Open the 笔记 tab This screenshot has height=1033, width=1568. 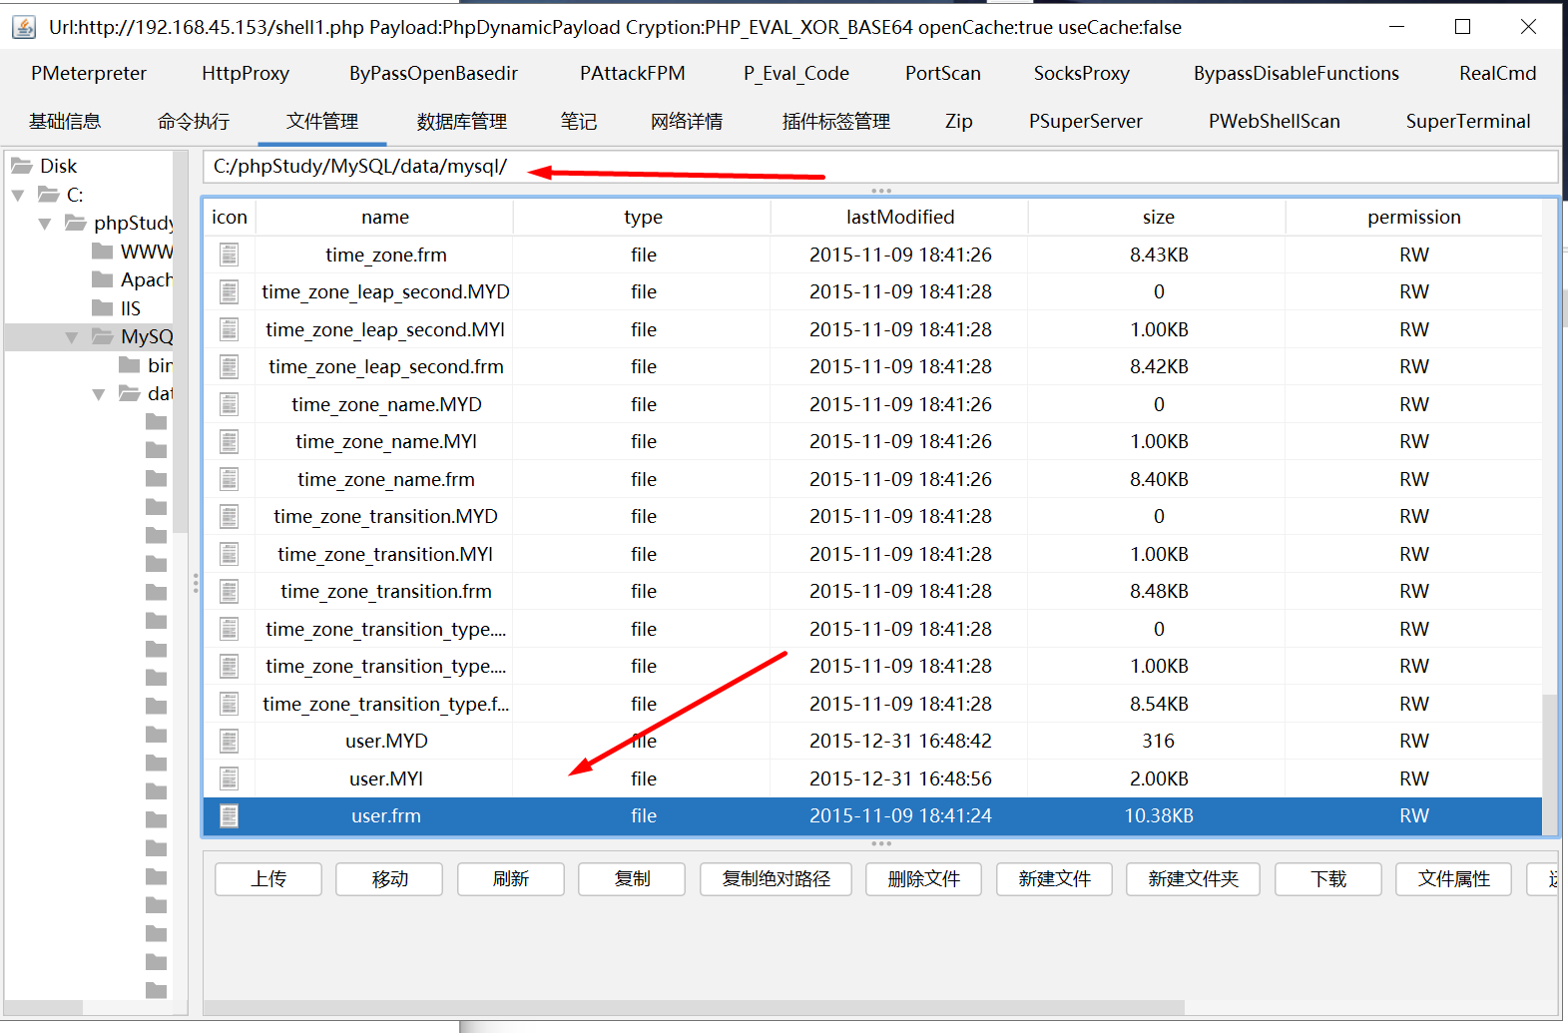[579, 121]
